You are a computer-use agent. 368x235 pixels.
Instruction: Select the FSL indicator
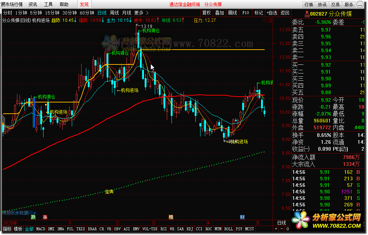click(x=70, y=229)
